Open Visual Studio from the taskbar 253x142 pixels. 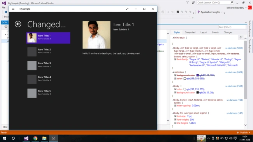click(26, 138)
